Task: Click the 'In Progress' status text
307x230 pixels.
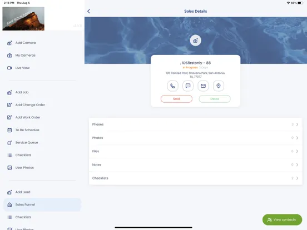Action: (190, 67)
